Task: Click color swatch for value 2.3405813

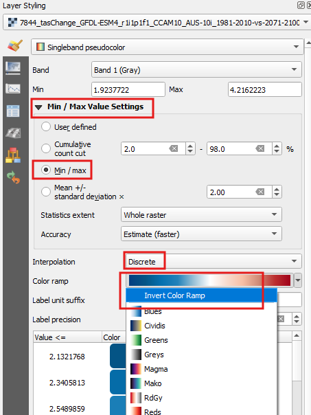Action: (117, 382)
